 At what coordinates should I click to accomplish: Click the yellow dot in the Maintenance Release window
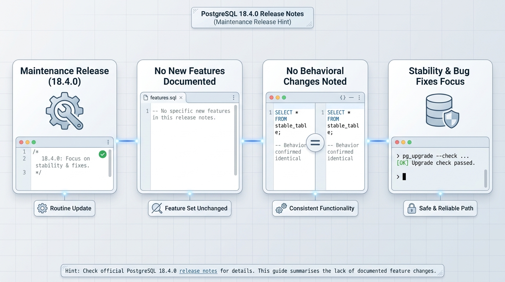pyautogui.click(x=27, y=142)
